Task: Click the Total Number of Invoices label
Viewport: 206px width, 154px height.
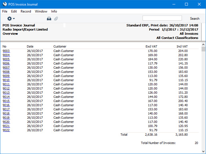Action: [x=158, y=143]
